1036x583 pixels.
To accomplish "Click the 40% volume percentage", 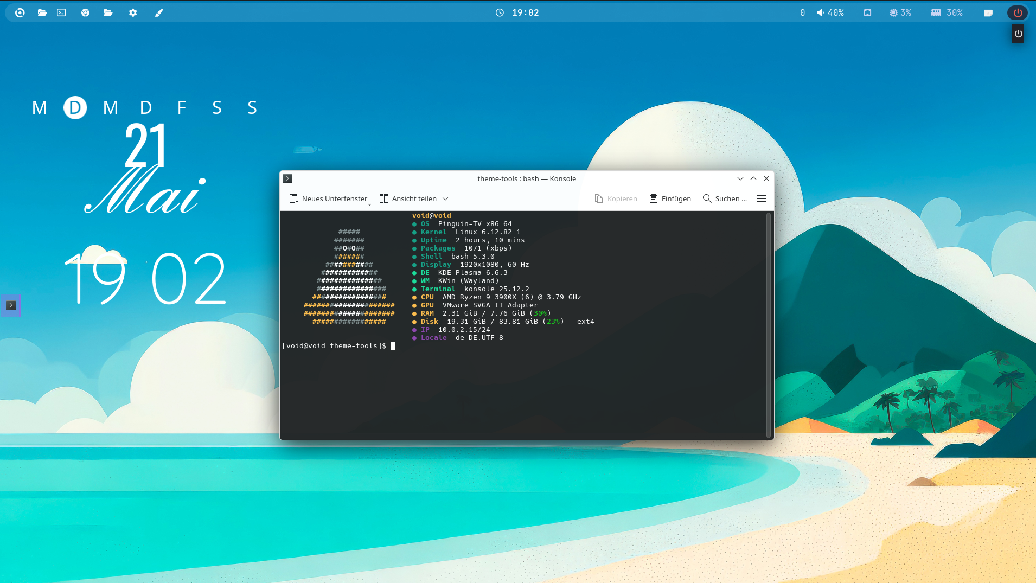I will click(836, 12).
